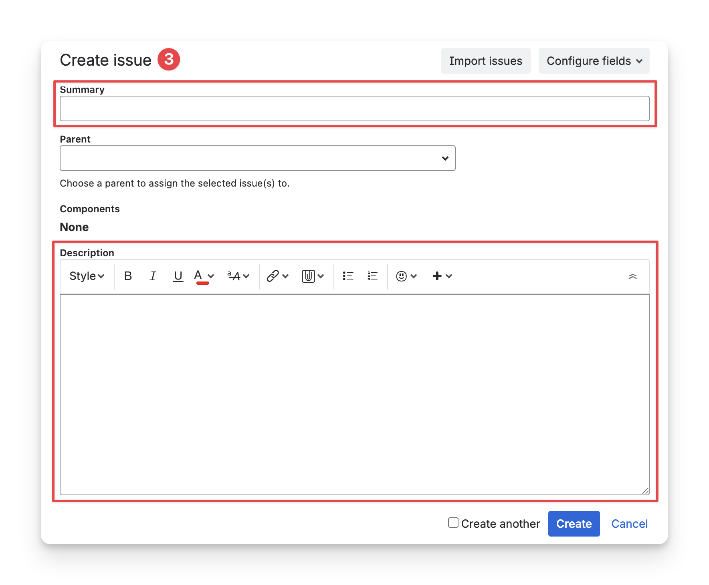
Task: Open more text formatting options menu
Action: click(x=238, y=276)
